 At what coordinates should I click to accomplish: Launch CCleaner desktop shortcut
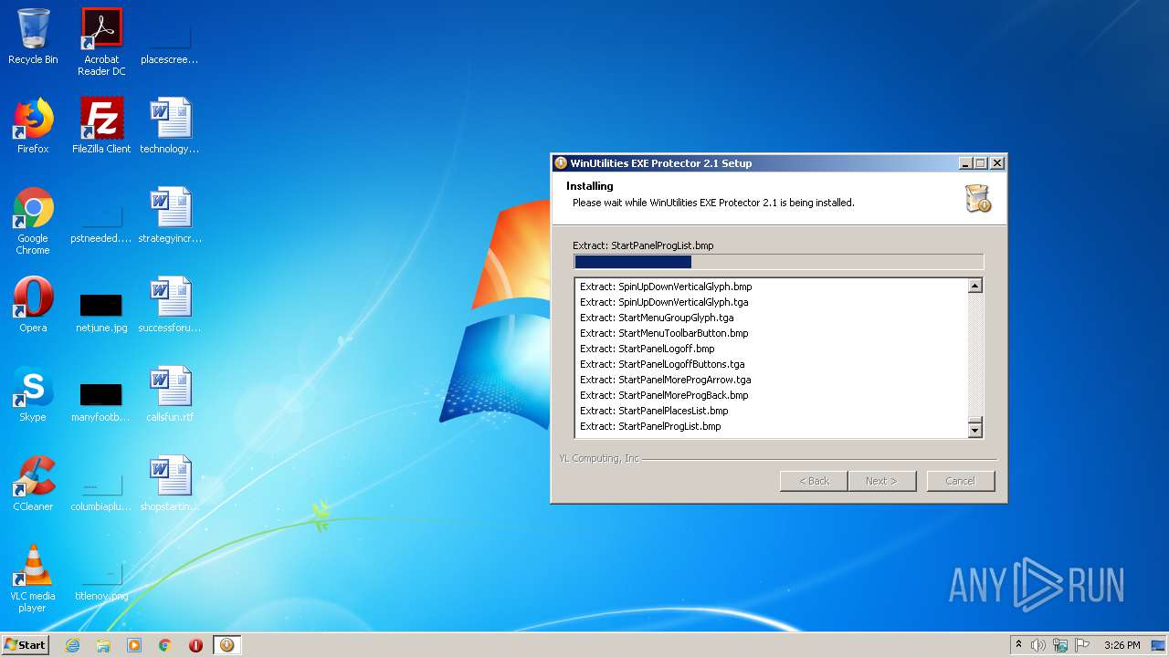click(33, 484)
